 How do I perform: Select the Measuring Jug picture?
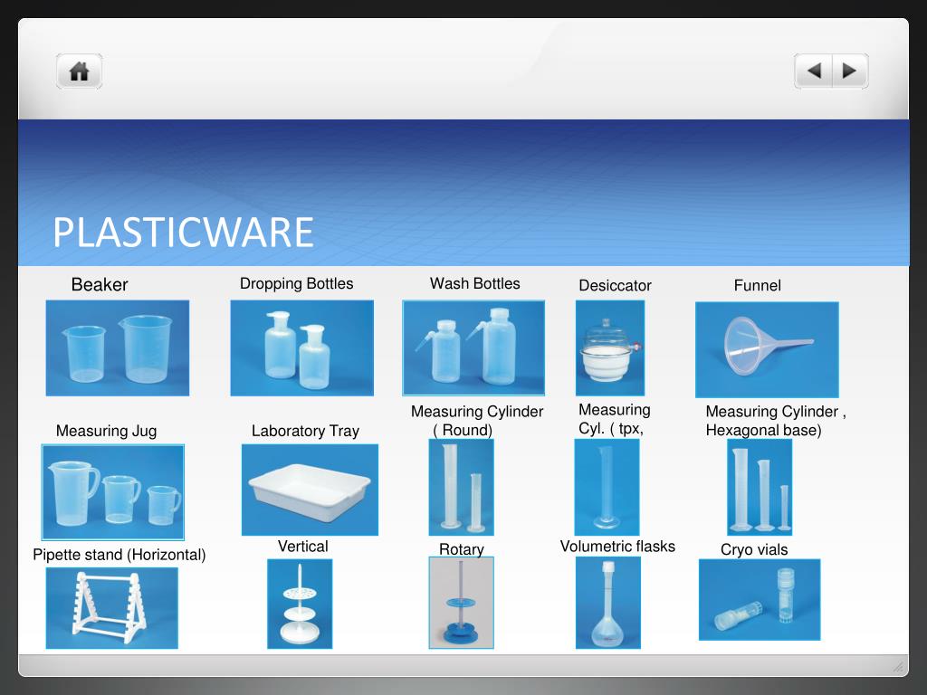click(x=113, y=492)
